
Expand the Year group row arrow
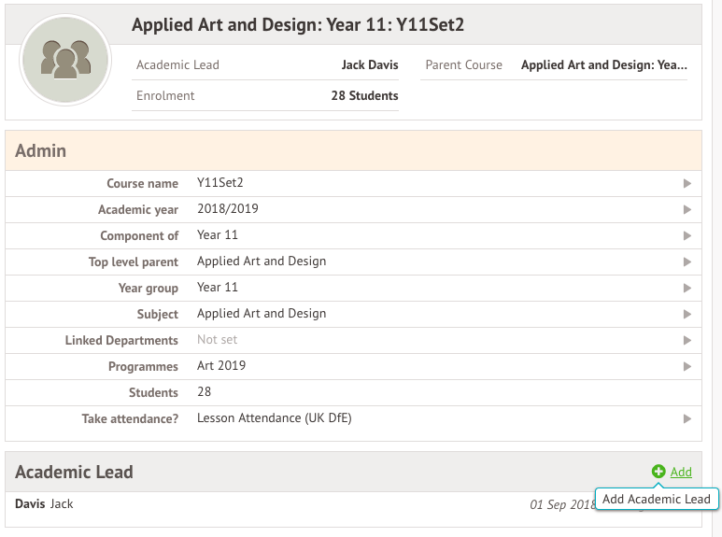(x=687, y=289)
